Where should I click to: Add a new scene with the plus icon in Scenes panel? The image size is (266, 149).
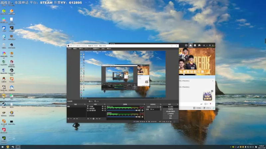[68, 119]
